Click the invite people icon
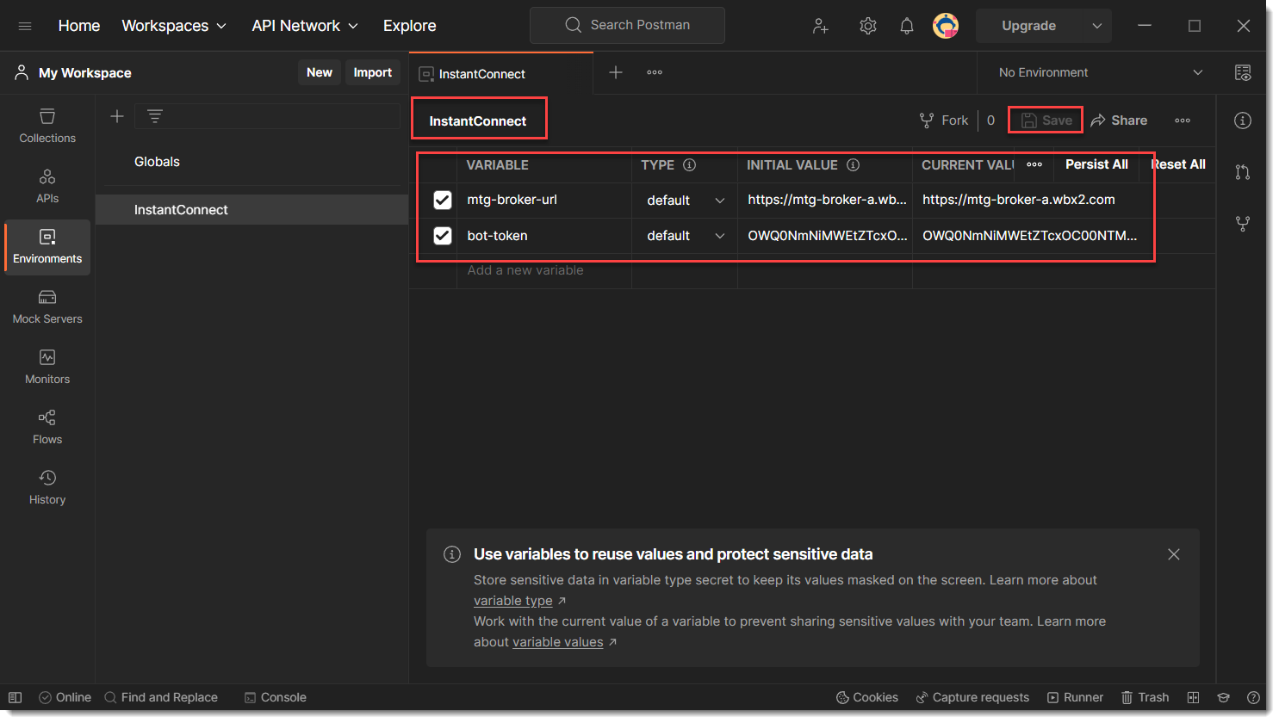The width and height of the screenshot is (1279, 723). pyautogui.click(x=821, y=26)
